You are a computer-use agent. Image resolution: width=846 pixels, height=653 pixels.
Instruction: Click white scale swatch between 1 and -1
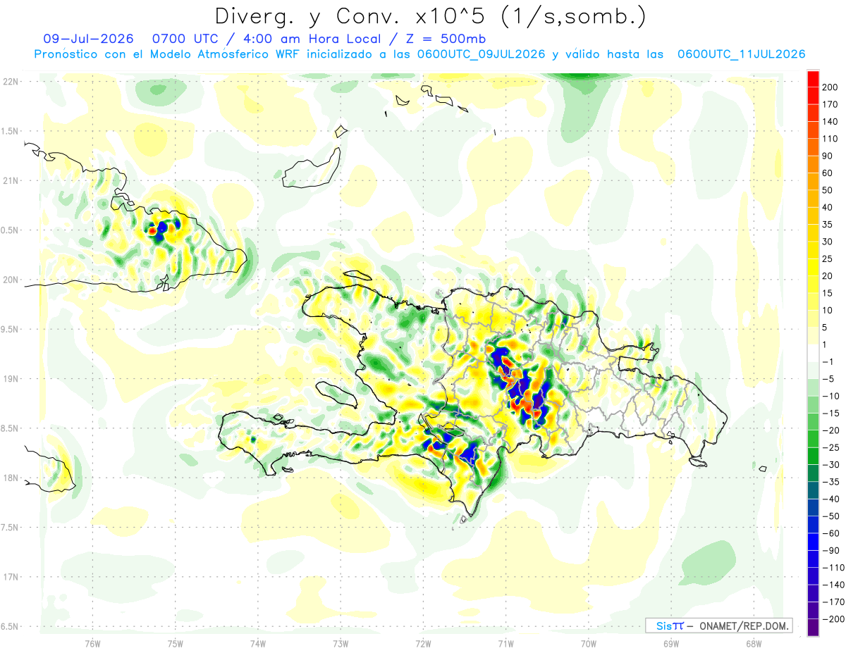pos(813,353)
